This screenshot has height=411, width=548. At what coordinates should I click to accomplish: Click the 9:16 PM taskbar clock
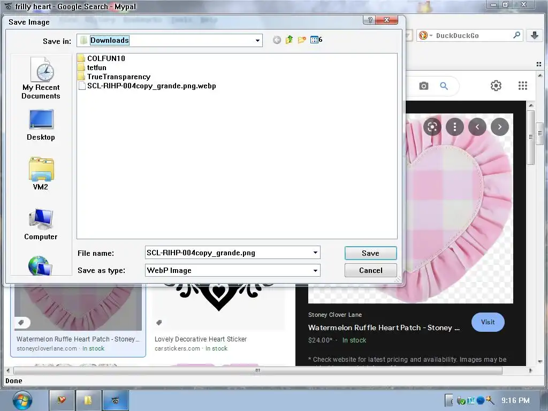pyautogui.click(x=515, y=400)
